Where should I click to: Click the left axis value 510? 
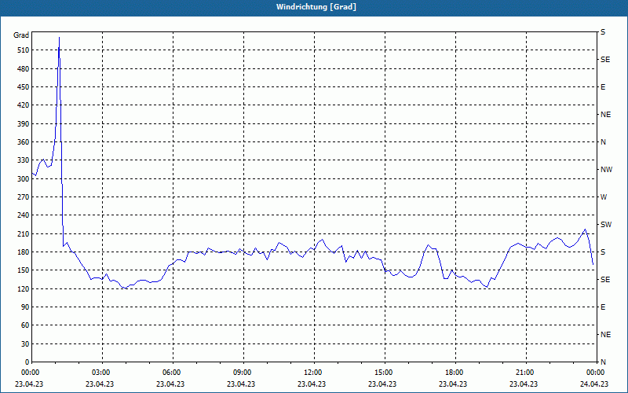[x=24, y=50]
